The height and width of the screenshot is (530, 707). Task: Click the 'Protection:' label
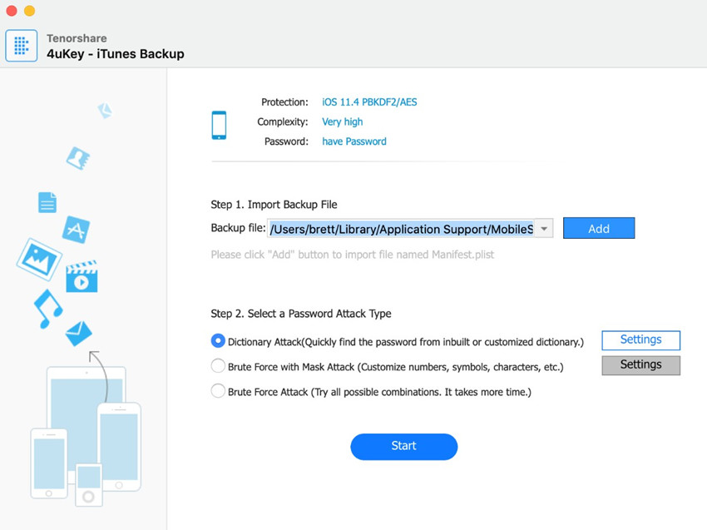[x=284, y=102]
